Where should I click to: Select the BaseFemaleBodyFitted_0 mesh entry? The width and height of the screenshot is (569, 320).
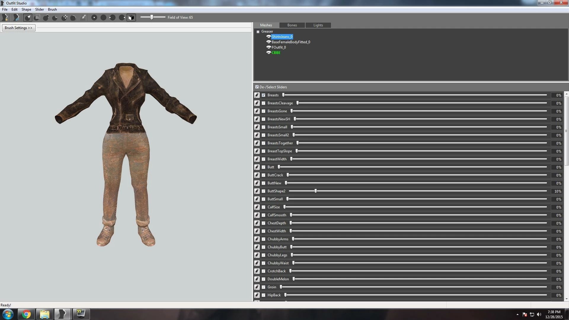coord(291,42)
